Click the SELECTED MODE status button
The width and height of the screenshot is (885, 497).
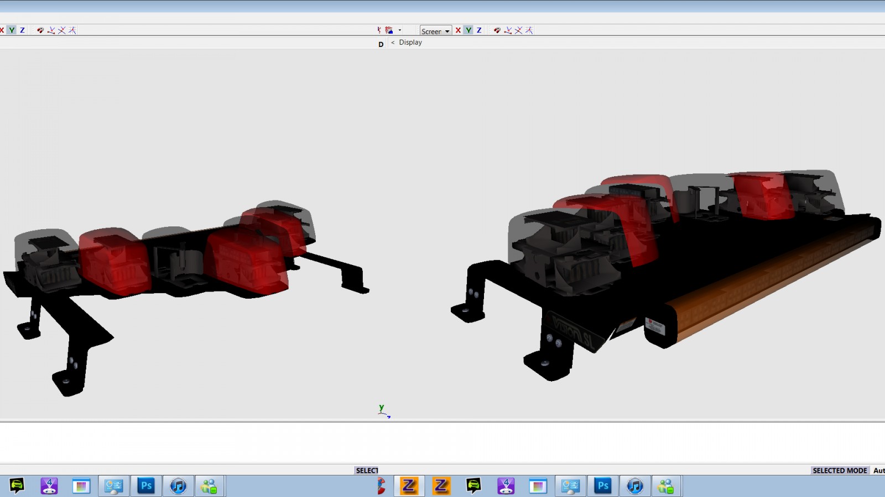point(840,470)
